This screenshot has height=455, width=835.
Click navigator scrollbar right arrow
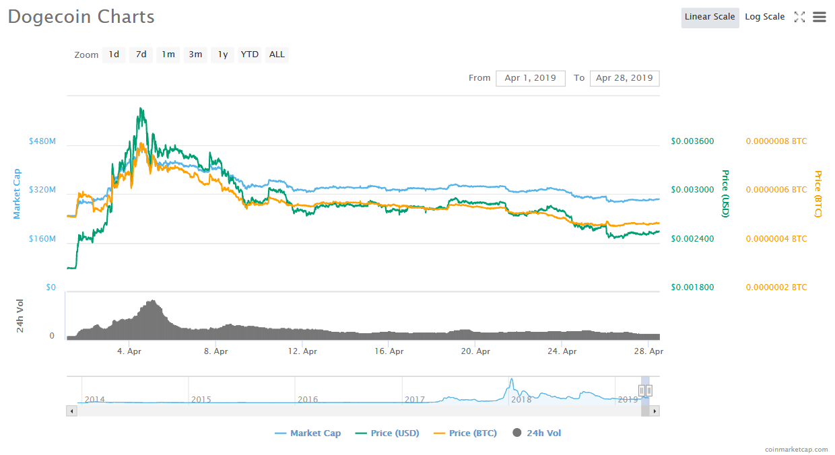655,410
